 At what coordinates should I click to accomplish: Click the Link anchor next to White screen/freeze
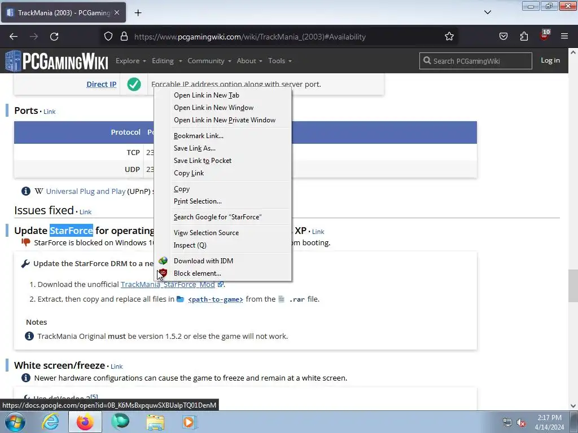[116, 366]
